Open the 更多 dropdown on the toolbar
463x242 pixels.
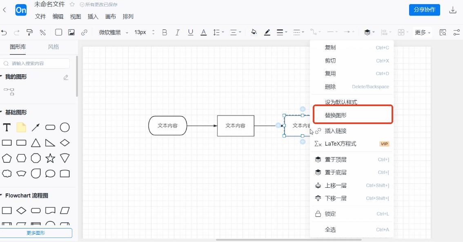coord(422,32)
